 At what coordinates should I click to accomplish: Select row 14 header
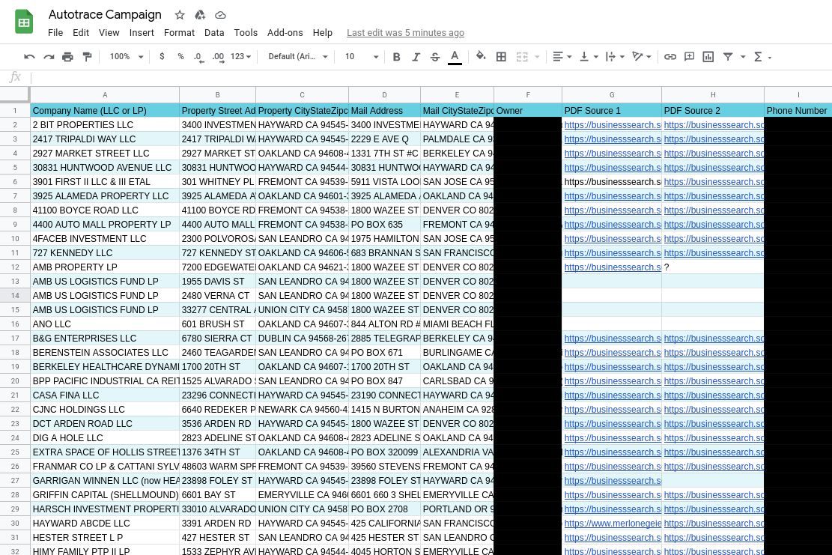(15, 296)
